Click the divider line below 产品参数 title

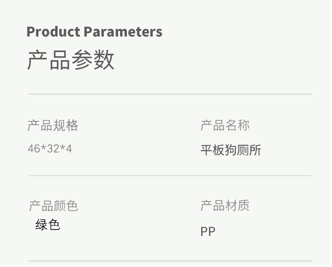pyautogui.click(x=170, y=94)
